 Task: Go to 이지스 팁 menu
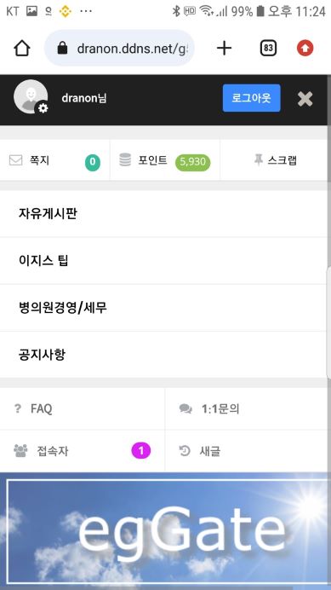(163, 261)
